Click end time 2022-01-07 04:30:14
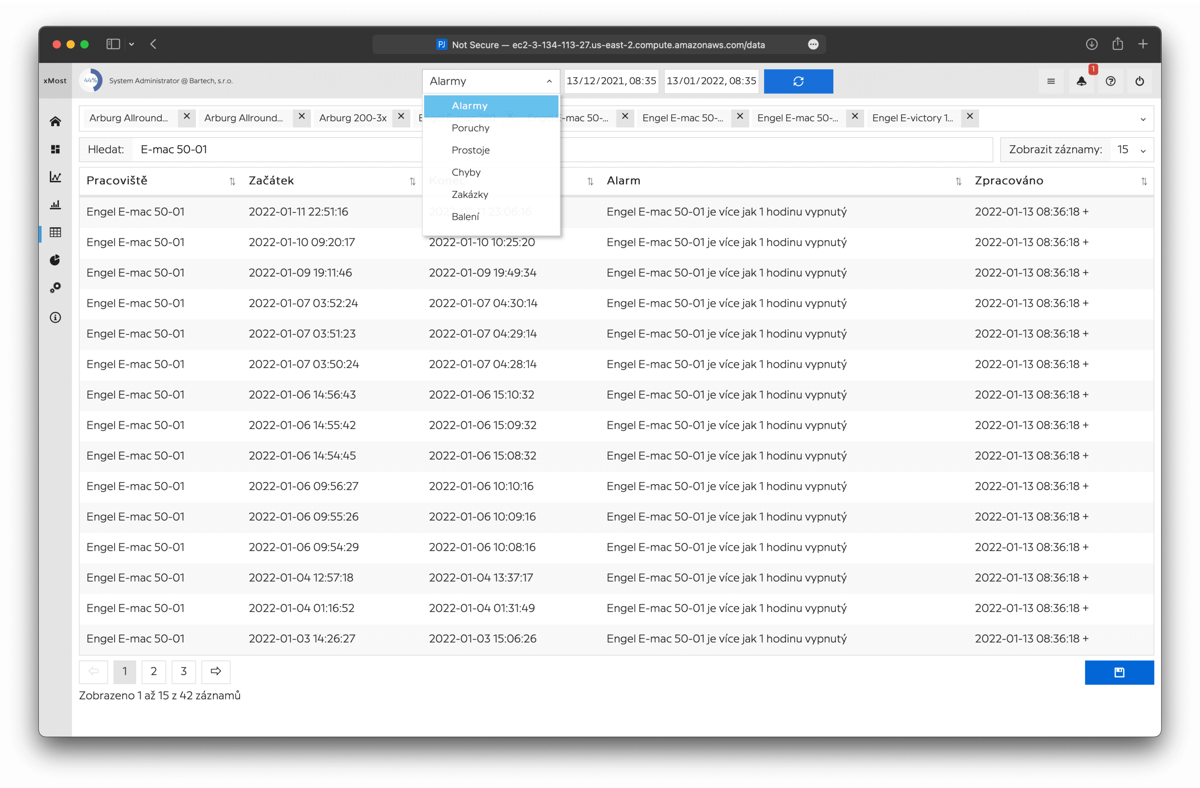 tap(483, 303)
